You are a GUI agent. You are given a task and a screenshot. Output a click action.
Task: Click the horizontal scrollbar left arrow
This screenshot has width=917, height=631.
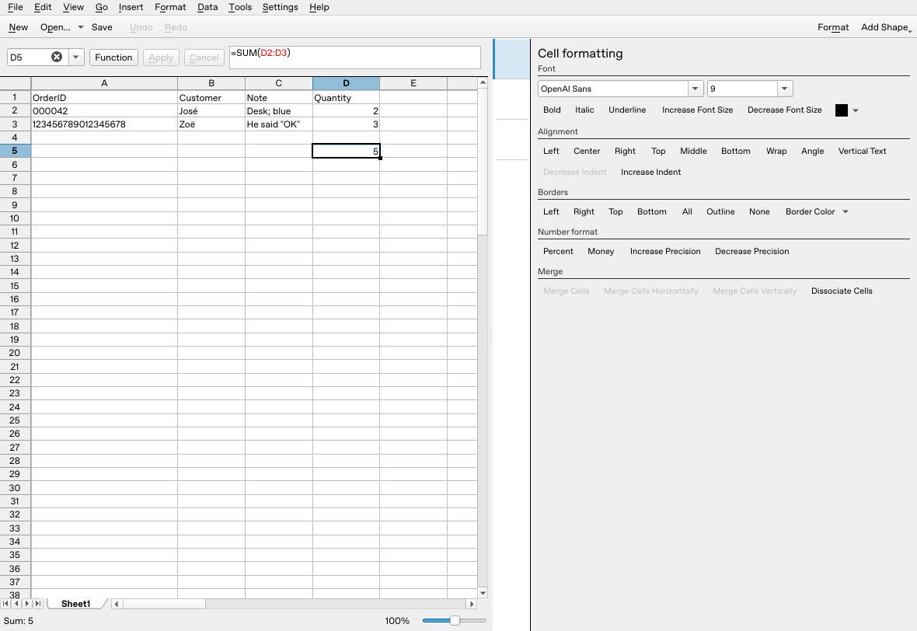tap(117, 604)
